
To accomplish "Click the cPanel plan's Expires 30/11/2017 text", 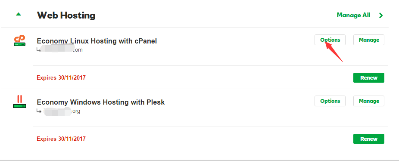I will [61, 77].
